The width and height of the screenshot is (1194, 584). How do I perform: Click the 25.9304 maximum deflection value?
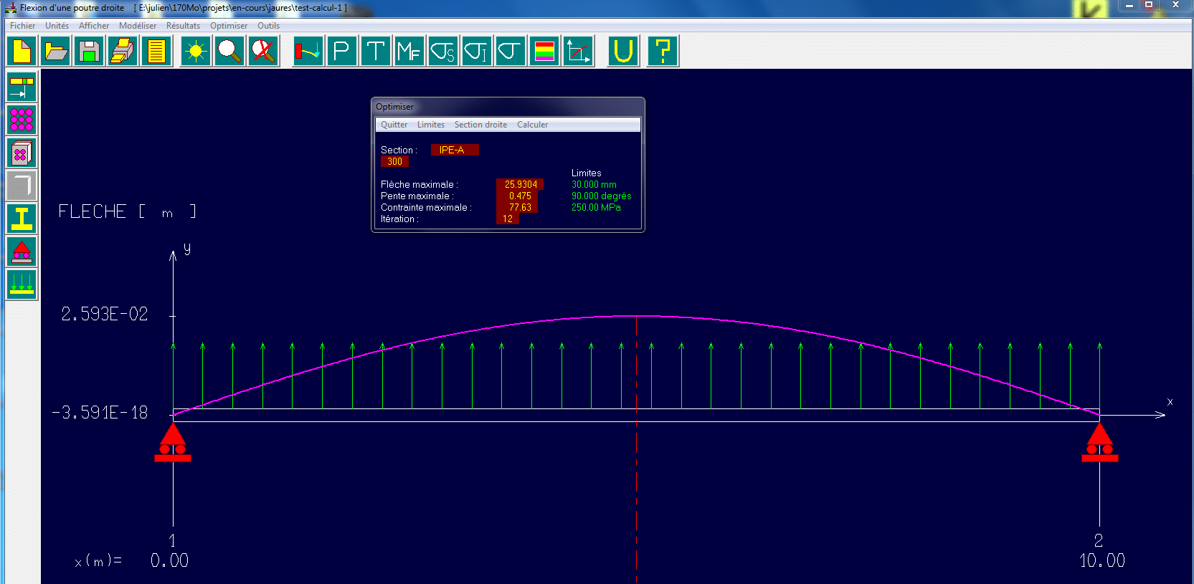click(520, 184)
